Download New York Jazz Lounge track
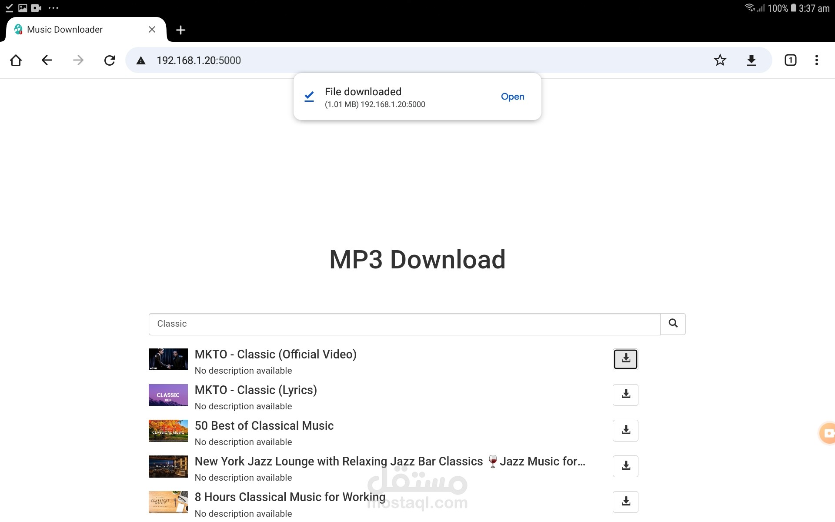 pos(625,466)
